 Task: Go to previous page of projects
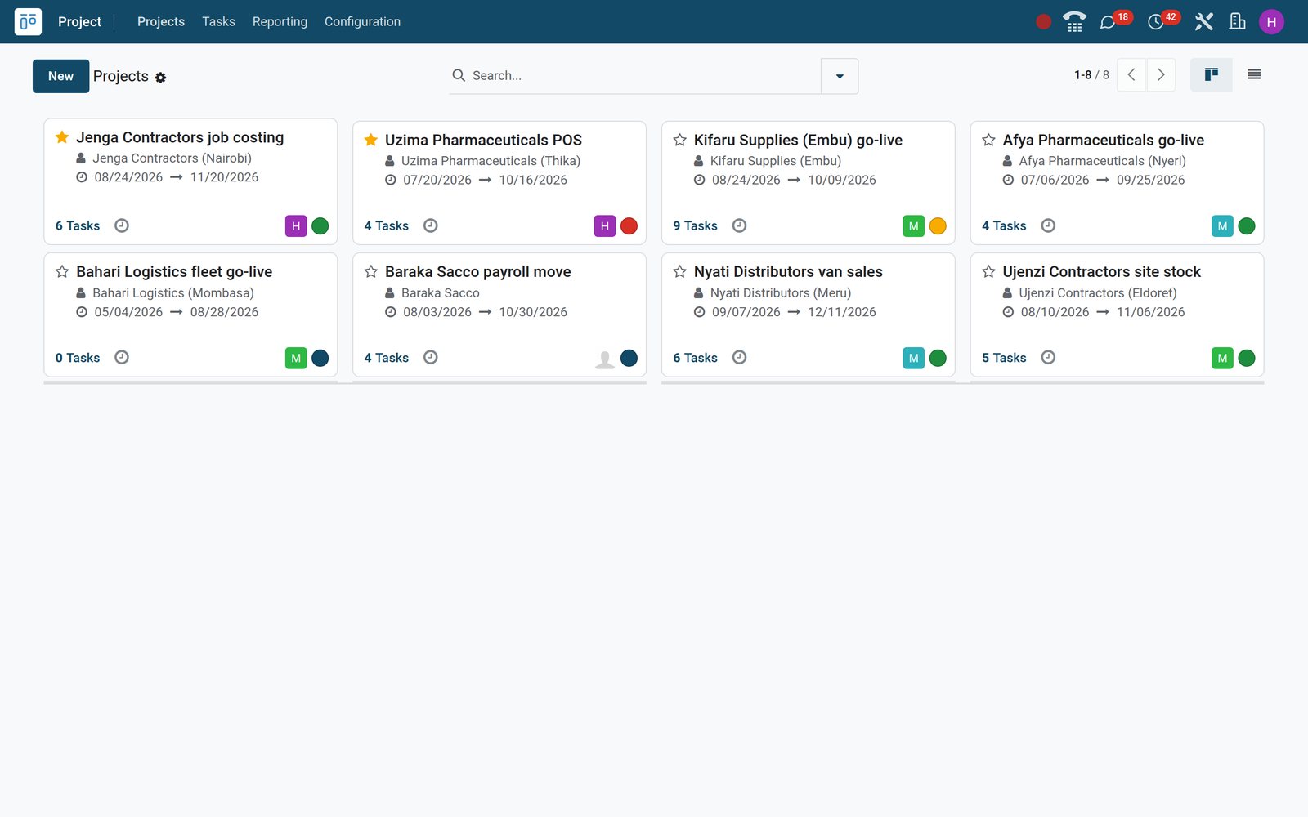[x=1131, y=75]
